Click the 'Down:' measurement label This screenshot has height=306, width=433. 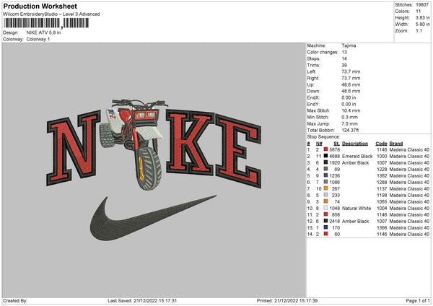pyautogui.click(x=313, y=91)
